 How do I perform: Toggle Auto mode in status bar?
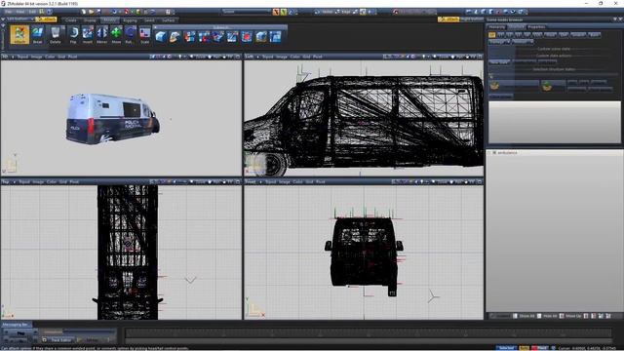(x=525, y=348)
